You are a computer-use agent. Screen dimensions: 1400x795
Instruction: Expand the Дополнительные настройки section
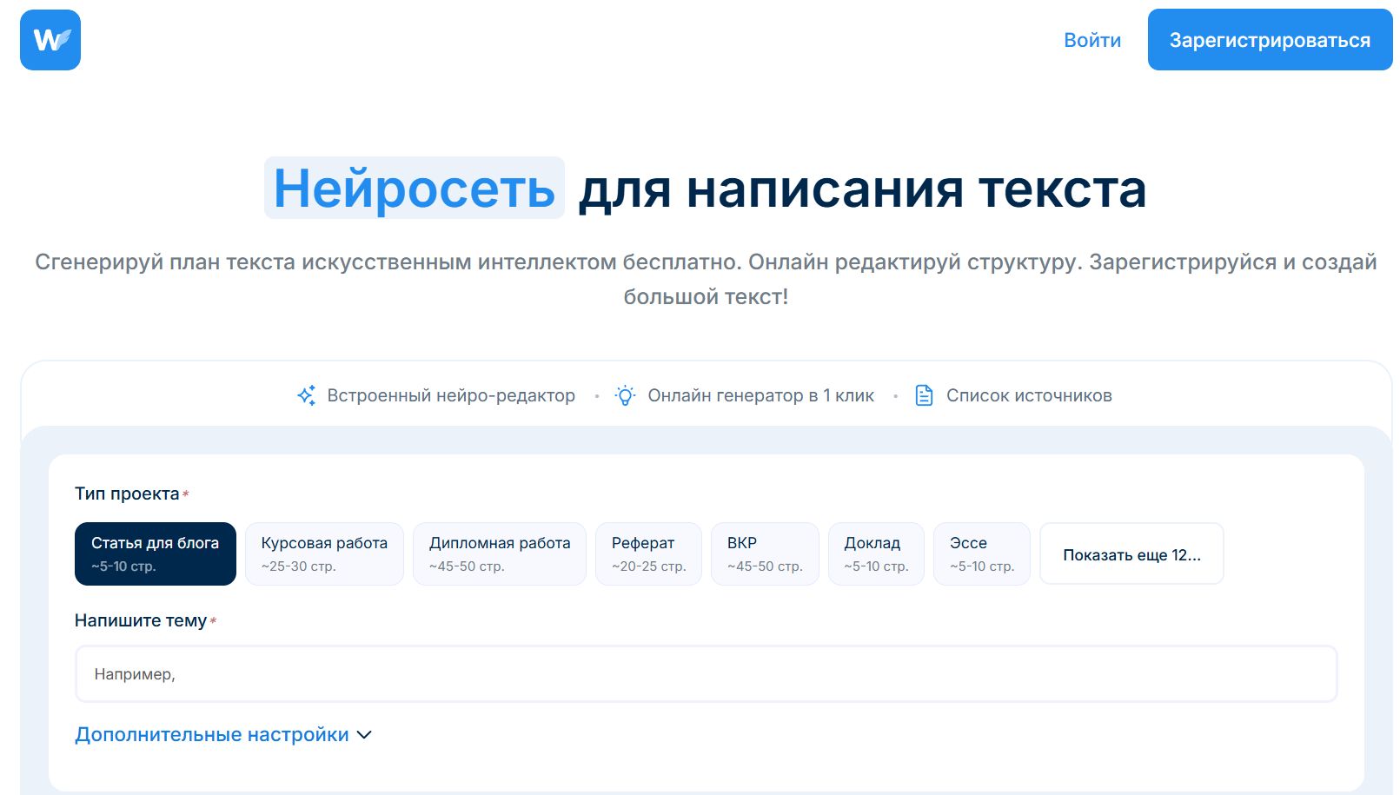click(x=212, y=734)
